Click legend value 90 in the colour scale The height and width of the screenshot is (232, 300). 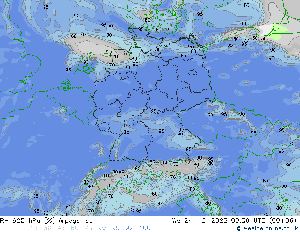point(102,228)
